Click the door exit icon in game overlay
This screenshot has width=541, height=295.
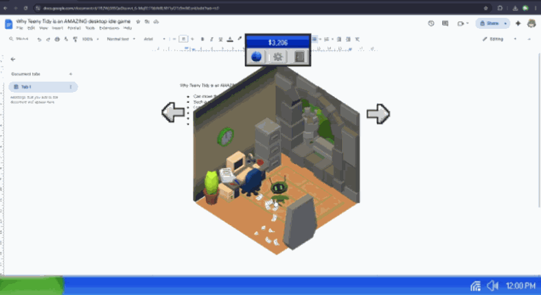(299, 56)
